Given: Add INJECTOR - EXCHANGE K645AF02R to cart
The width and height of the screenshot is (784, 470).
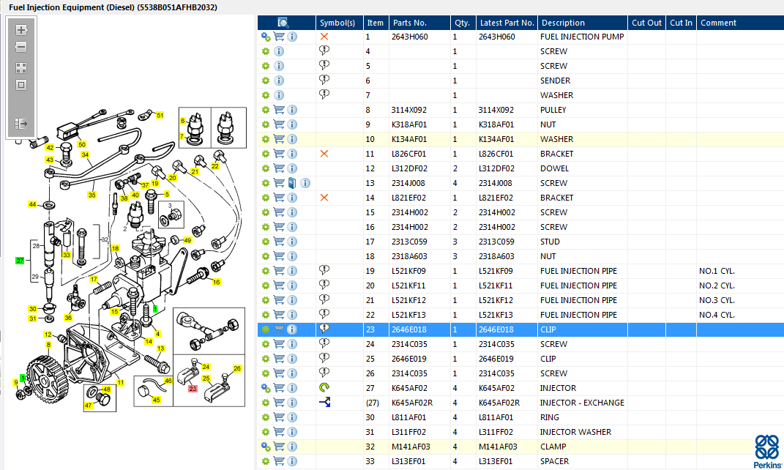Looking at the screenshot, I should point(279,403).
